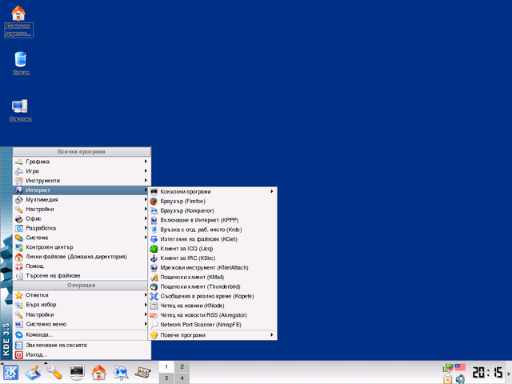Open Системно меню entry
This screenshot has height=384, width=512.
click(82, 324)
